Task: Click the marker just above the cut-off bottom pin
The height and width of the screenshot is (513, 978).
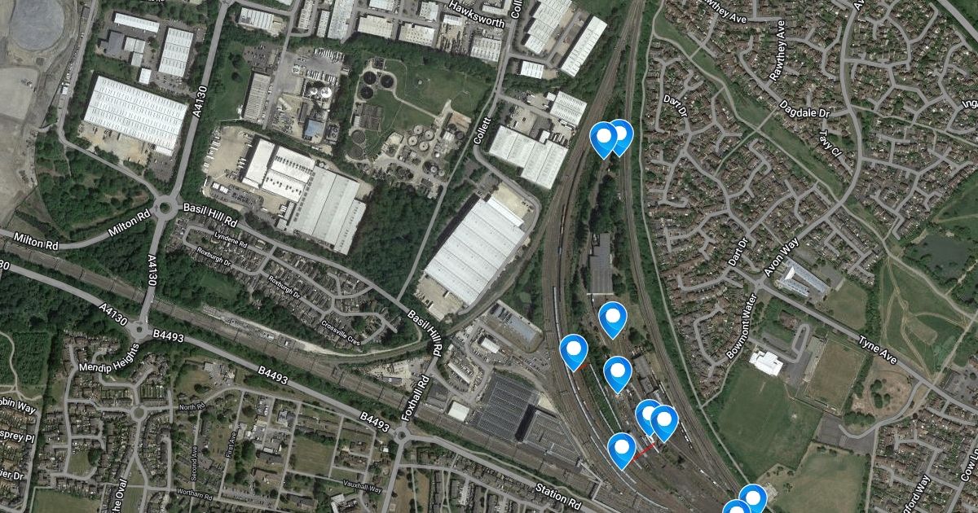Action: (753, 498)
